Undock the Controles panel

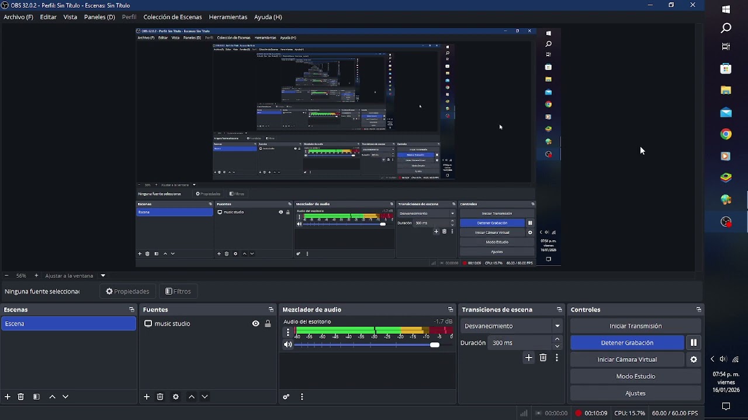pyautogui.click(x=698, y=310)
